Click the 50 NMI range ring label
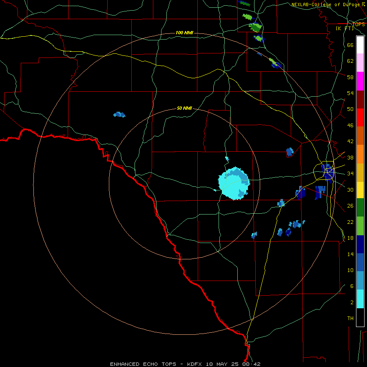Viewport: 367px width, 367px height. tap(184, 108)
